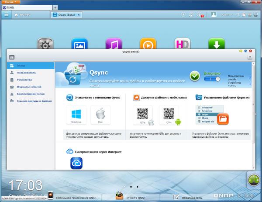Open the Firefox menu button

point(11,2)
